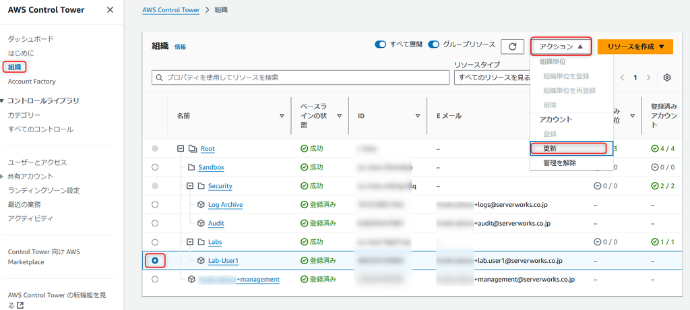
Task: Choose 更新 in the action menu
Action: tap(571, 148)
